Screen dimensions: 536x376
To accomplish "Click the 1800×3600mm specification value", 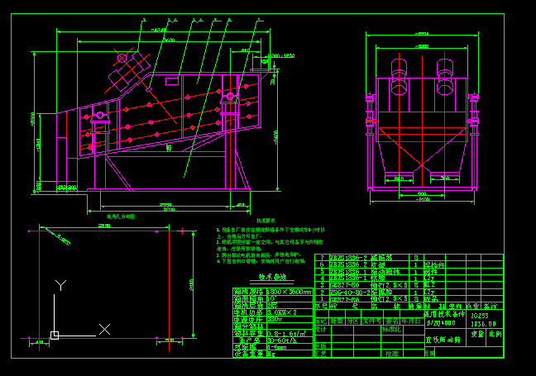I will click(289, 292).
